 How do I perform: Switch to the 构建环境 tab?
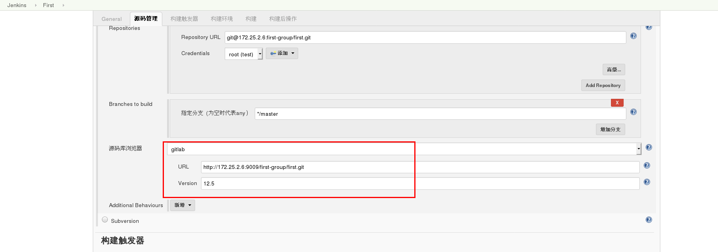click(x=222, y=19)
